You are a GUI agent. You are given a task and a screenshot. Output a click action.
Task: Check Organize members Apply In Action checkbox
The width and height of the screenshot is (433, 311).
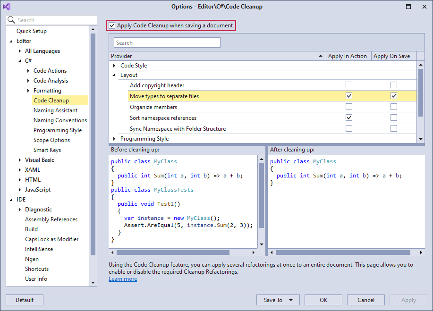pyautogui.click(x=348, y=107)
